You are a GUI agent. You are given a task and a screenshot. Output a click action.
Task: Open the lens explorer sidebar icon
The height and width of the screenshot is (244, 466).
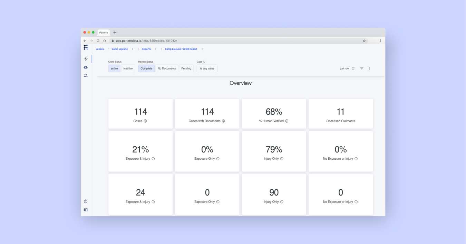(x=86, y=59)
